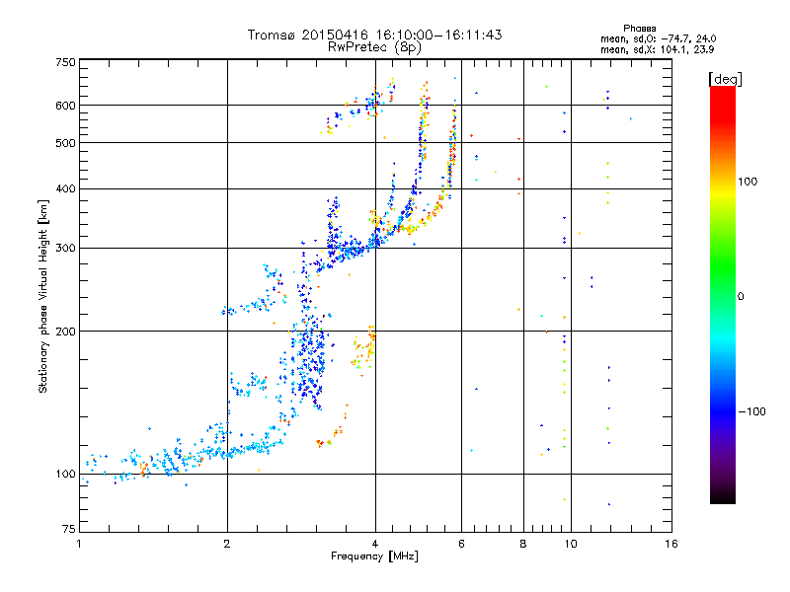Click the x-axis tick label '8'
Image resolution: width=790 pixels, height=592 pixels.
pos(523,544)
